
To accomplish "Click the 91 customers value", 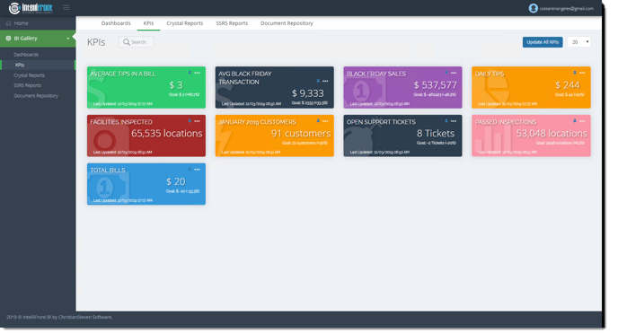I will 301,134.
